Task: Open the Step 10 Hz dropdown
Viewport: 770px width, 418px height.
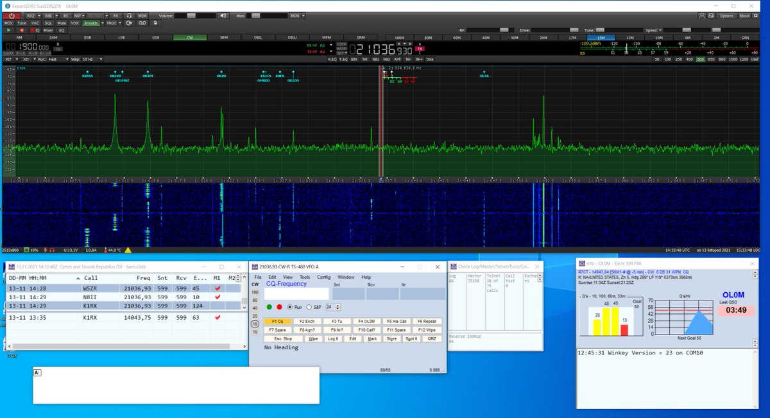Action: (92, 59)
